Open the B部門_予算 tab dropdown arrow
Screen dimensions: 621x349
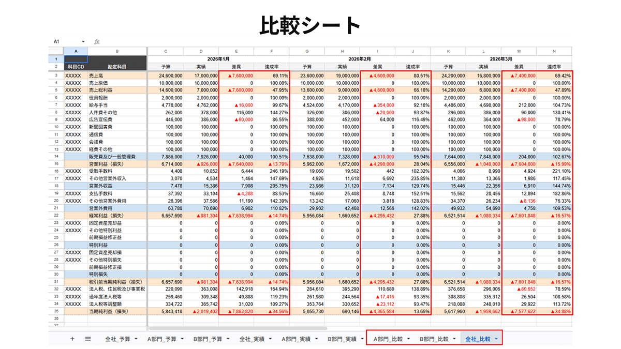(227, 339)
